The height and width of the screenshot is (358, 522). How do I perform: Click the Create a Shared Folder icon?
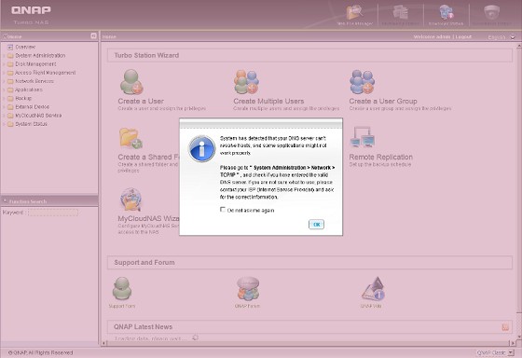tap(130, 138)
